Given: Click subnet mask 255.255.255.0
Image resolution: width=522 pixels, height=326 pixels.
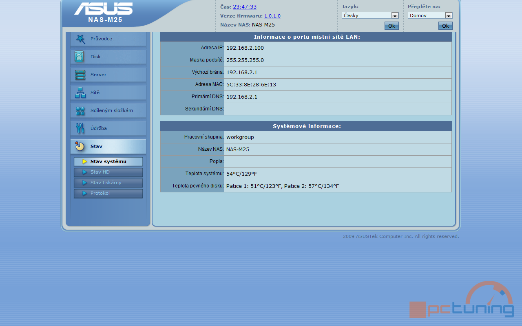Looking at the screenshot, I should click(x=245, y=60).
